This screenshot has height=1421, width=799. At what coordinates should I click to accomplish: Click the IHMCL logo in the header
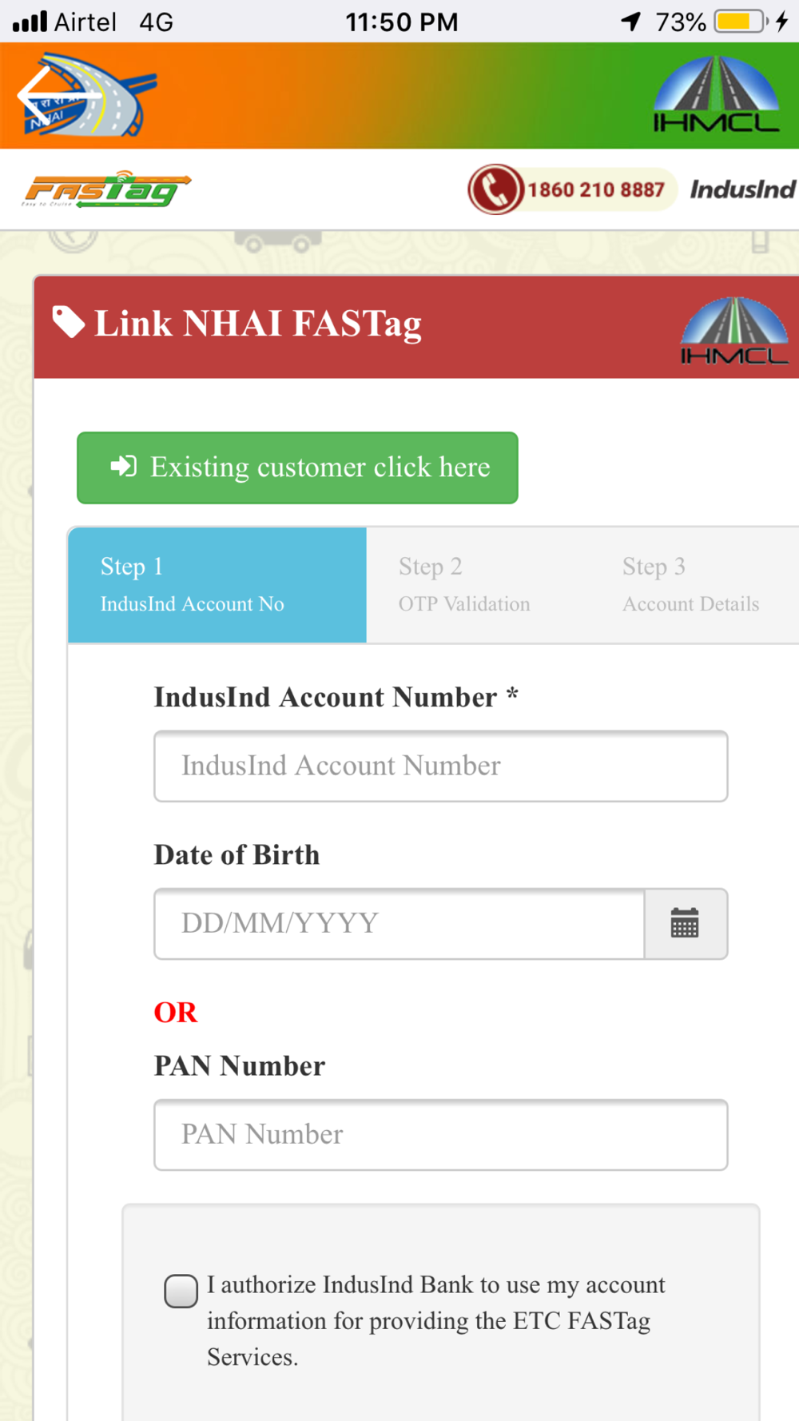tap(716, 94)
